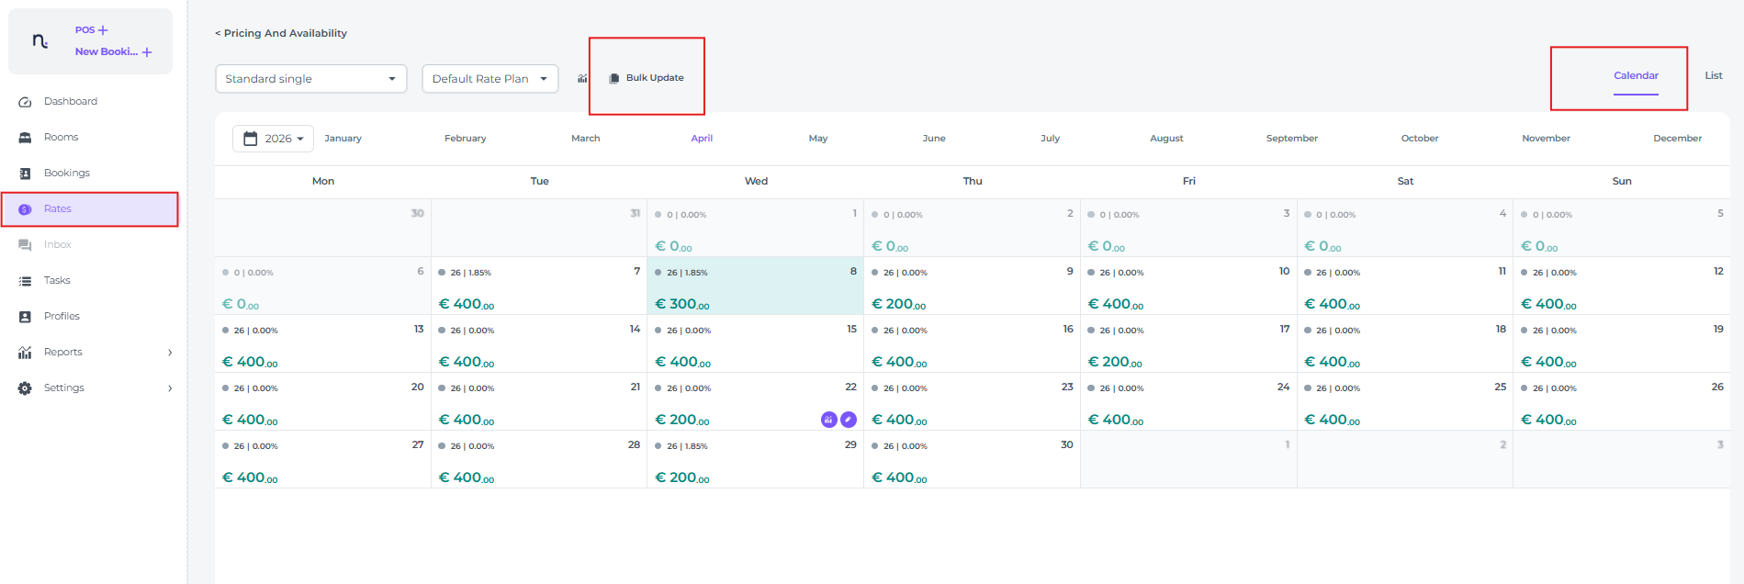The width and height of the screenshot is (1744, 584).
Task: Switch to the List view tab
Action: tap(1713, 75)
